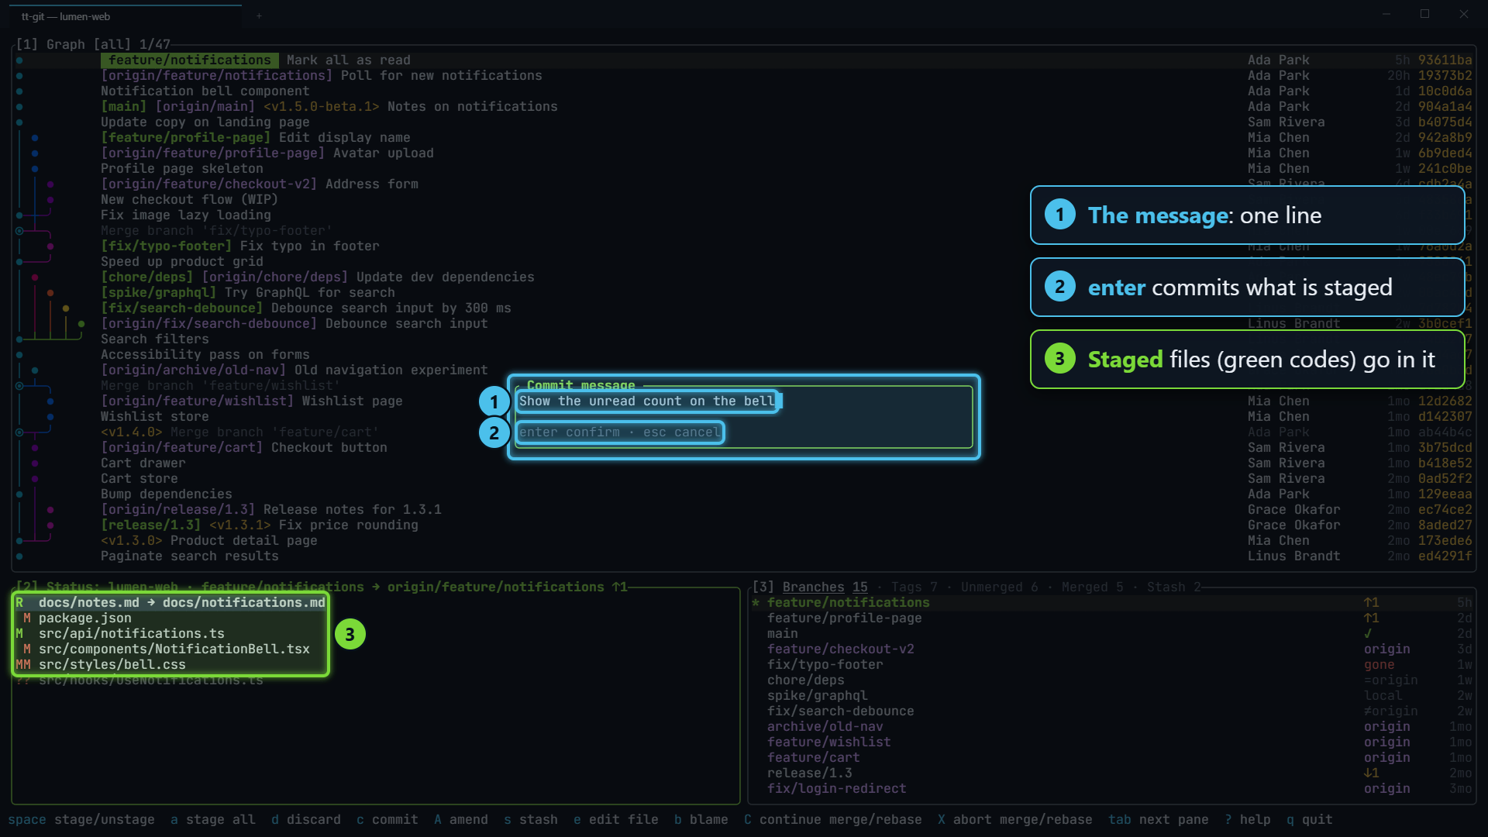Image resolution: width=1488 pixels, height=837 pixels.
Task: Click the 'enter confirm · esc cancel' hint
Action: [x=620, y=432]
